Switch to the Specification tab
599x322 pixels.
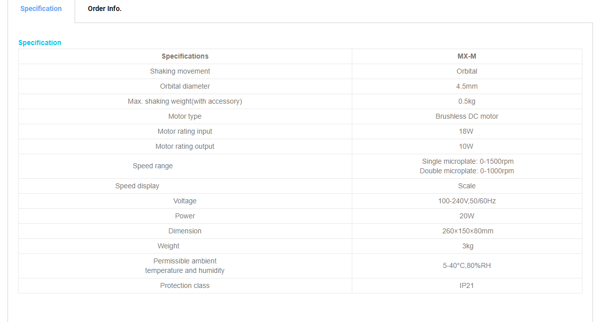[41, 9]
